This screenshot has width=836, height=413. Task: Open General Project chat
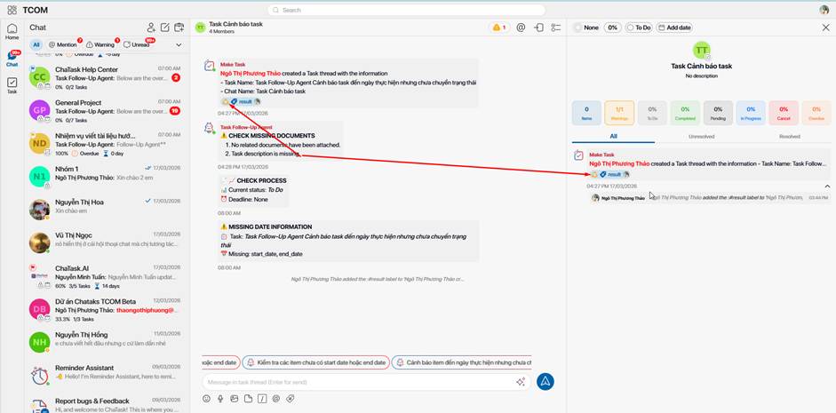click(107, 111)
